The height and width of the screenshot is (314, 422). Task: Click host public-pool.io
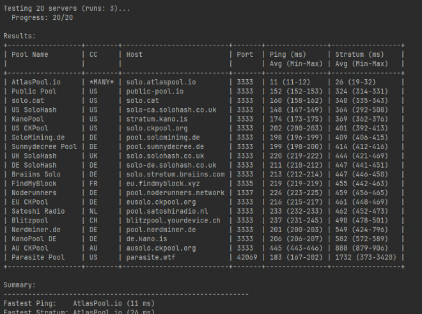pyautogui.click(x=155, y=91)
